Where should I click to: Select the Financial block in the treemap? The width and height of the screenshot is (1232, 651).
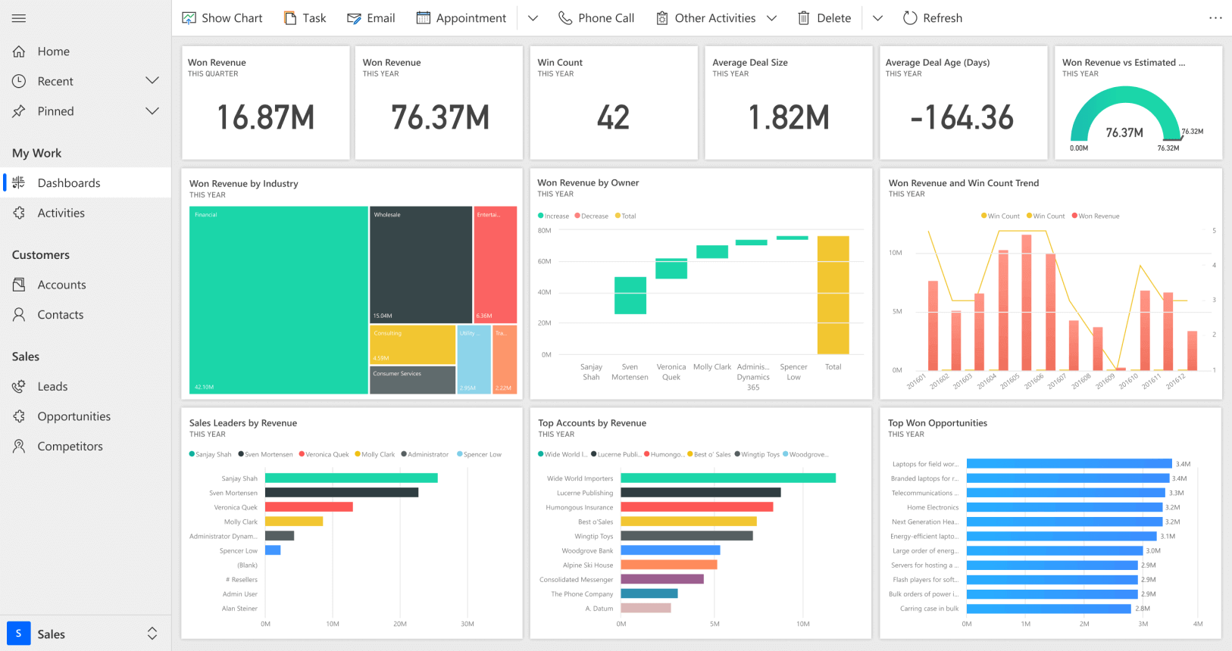point(278,300)
